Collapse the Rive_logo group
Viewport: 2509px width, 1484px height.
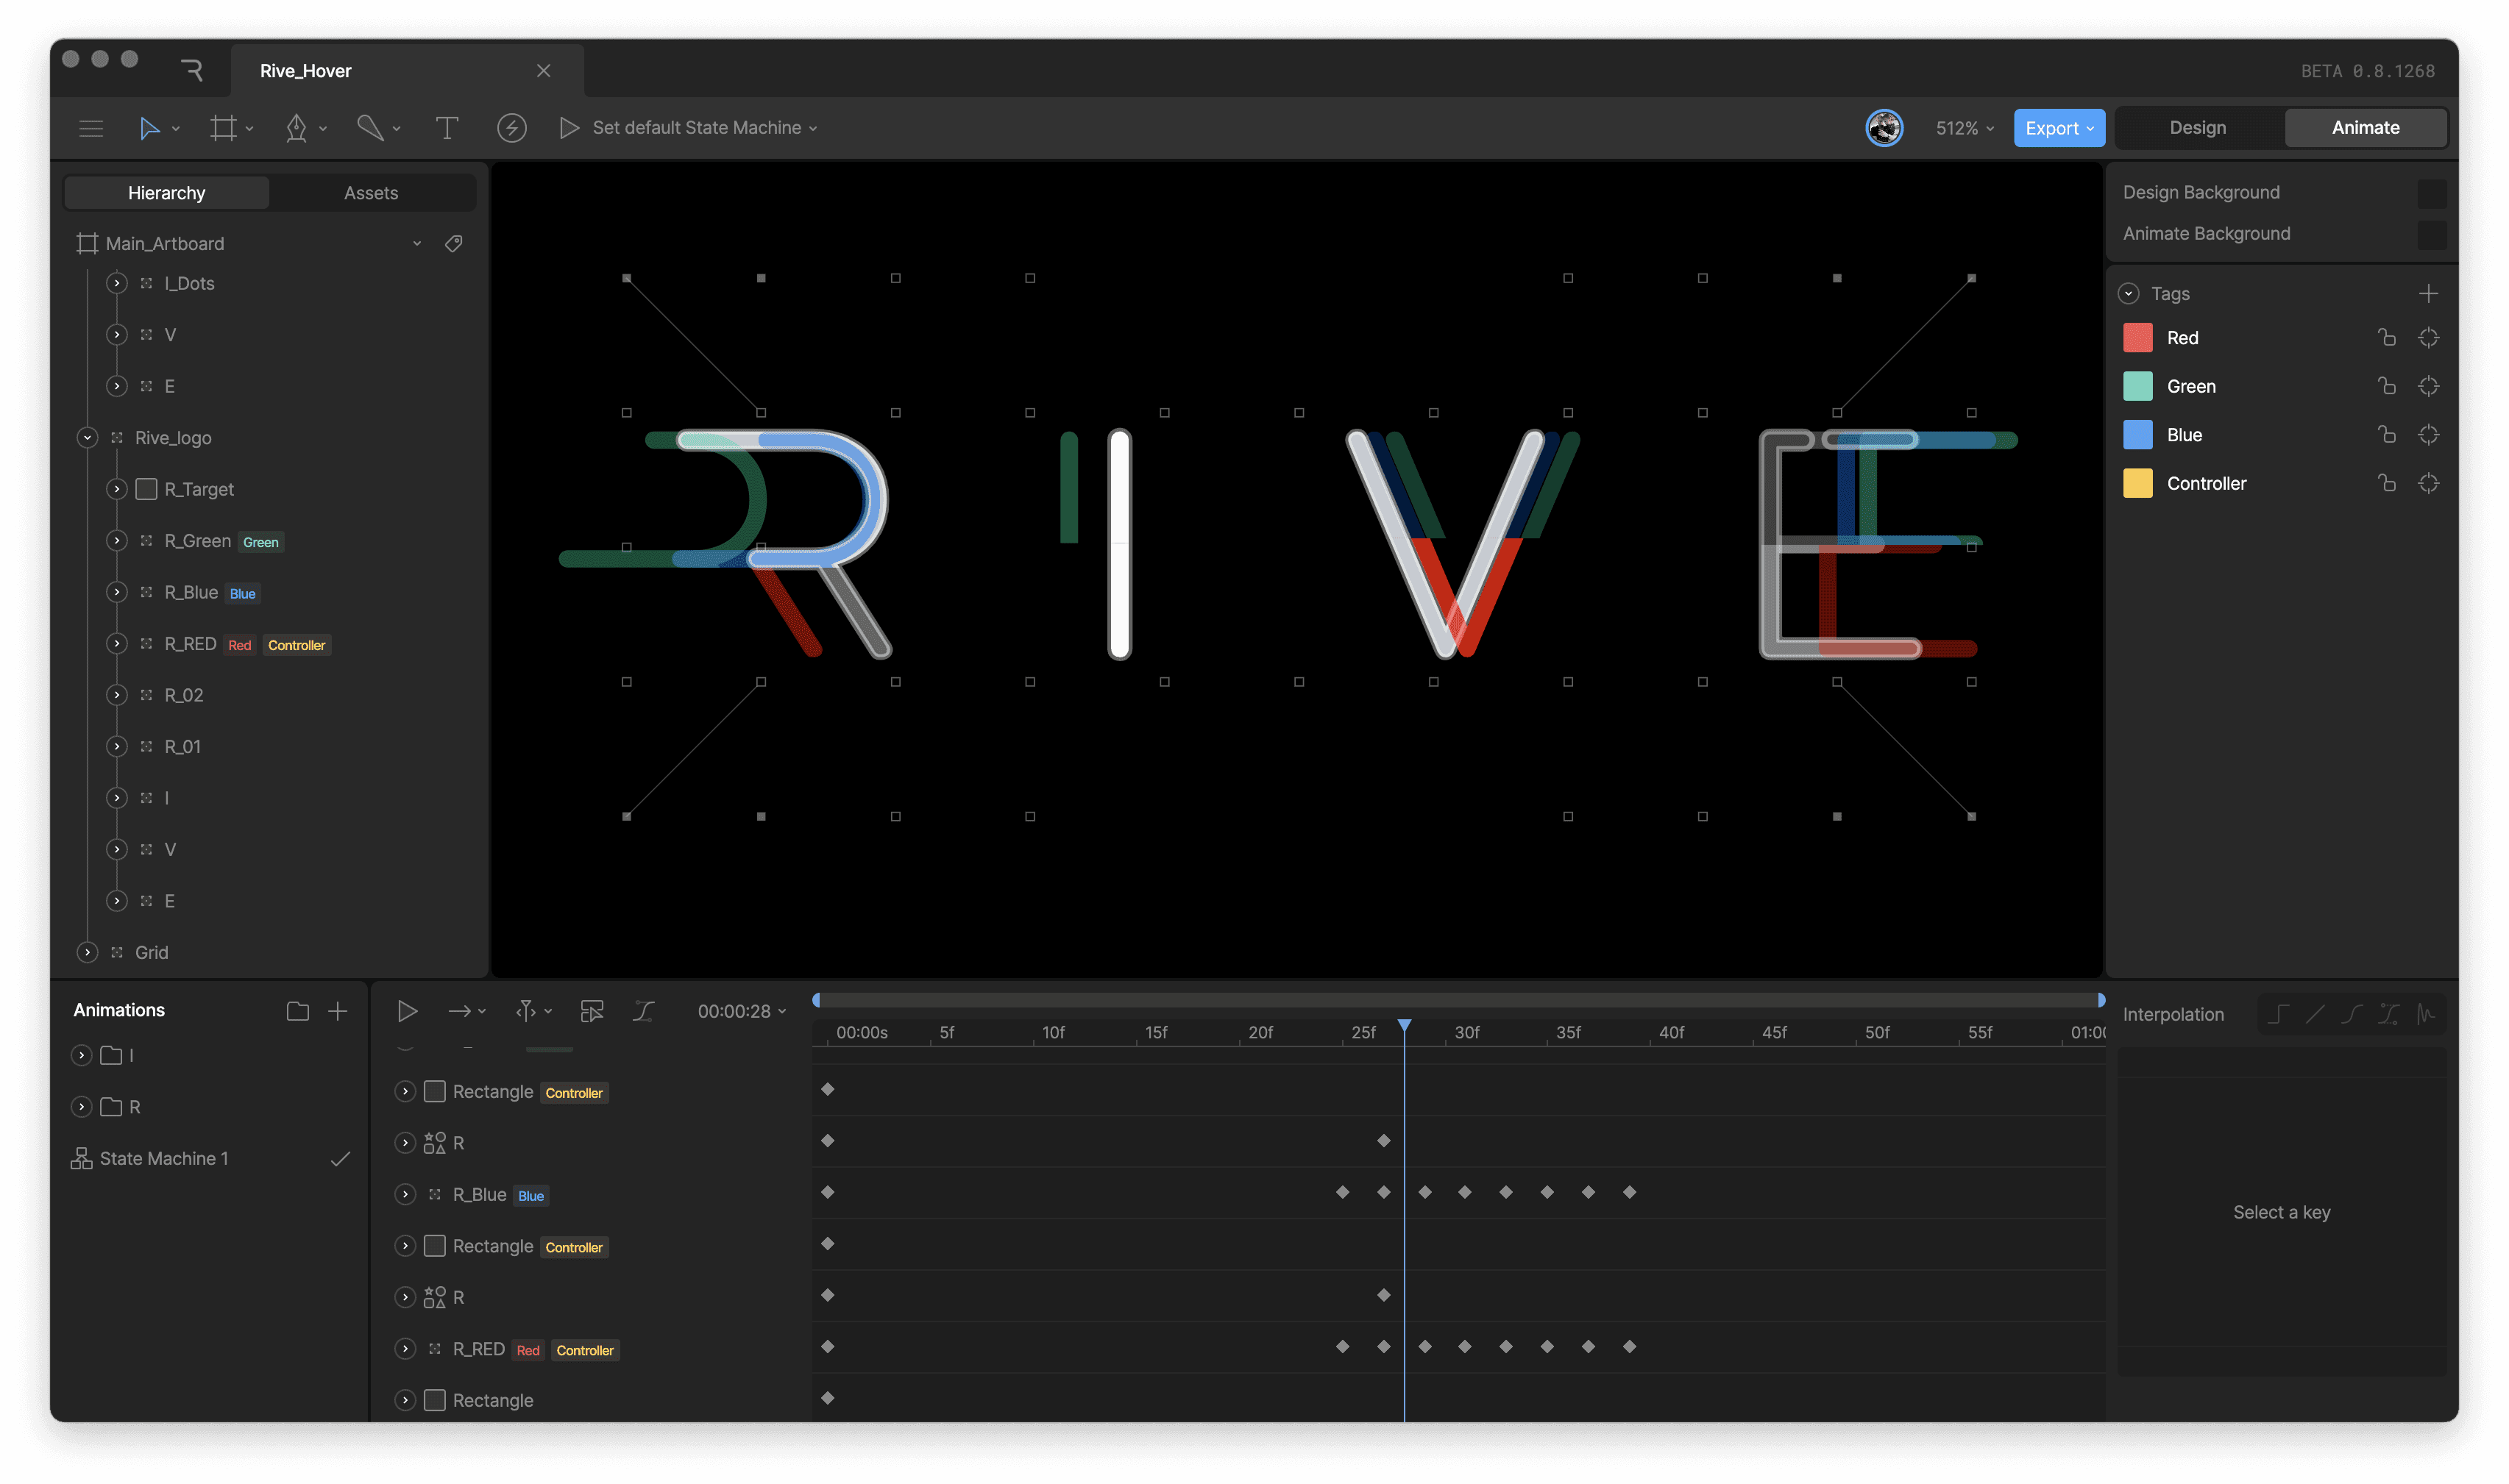(87, 438)
